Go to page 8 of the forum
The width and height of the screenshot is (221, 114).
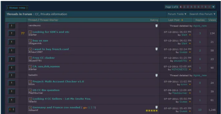click(x=206, y=7)
